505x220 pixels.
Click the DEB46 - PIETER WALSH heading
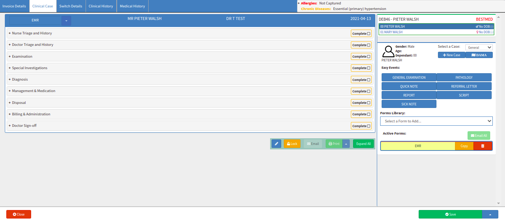(x=399, y=19)
